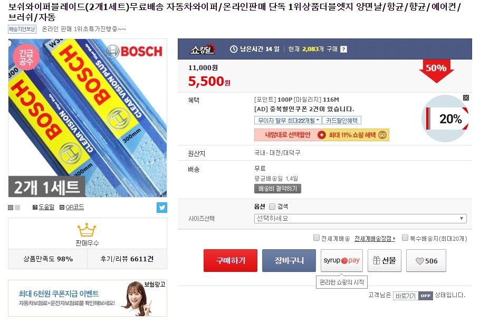
Task: Share product via Twitter bird icon
Action: point(162,208)
